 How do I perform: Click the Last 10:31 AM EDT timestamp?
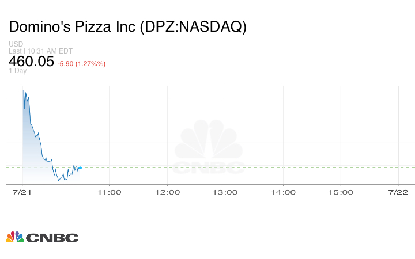pyautogui.click(x=37, y=51)
